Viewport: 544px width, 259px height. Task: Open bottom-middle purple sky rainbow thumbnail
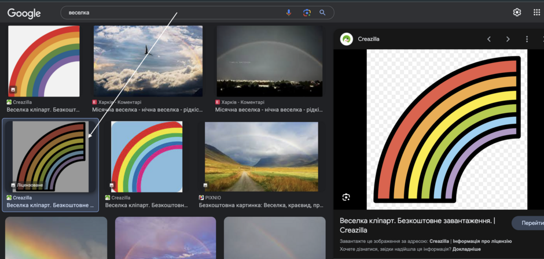click(166, 238)
